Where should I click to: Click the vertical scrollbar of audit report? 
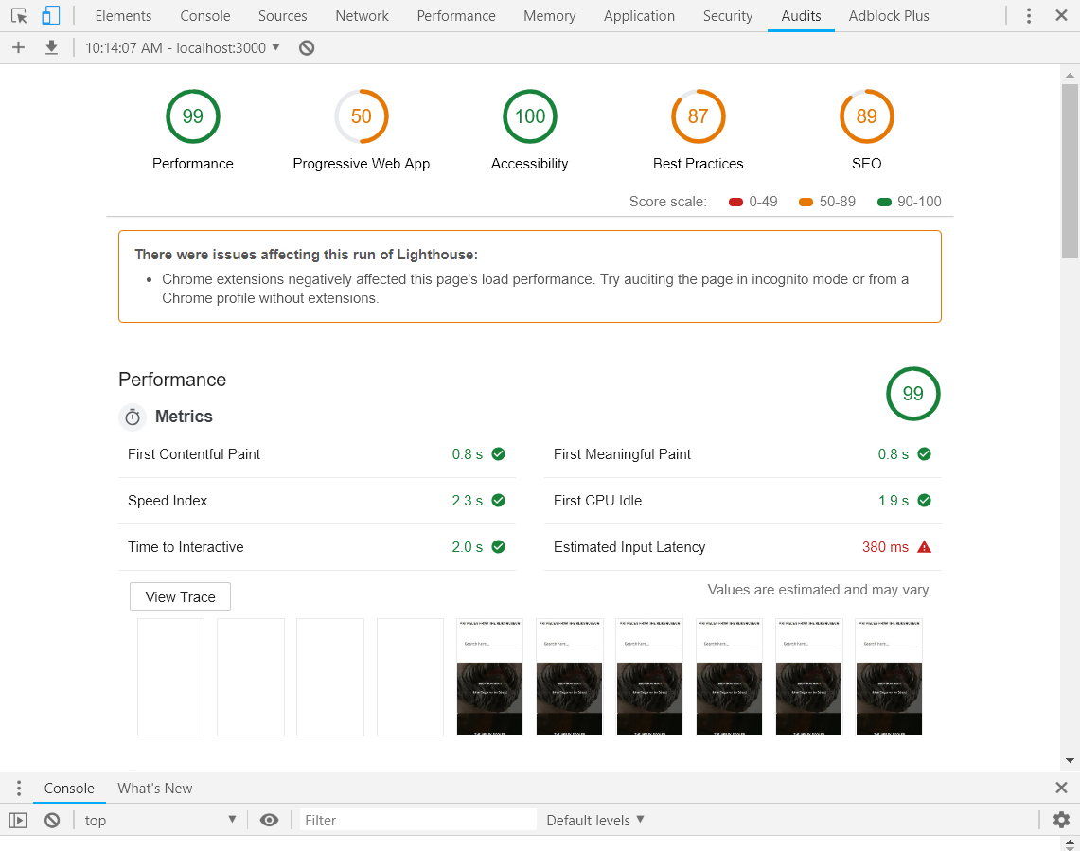tap(1070, 171)
